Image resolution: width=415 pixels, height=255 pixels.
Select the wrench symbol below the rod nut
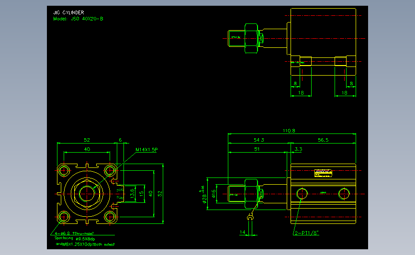(x=250, y=217)
